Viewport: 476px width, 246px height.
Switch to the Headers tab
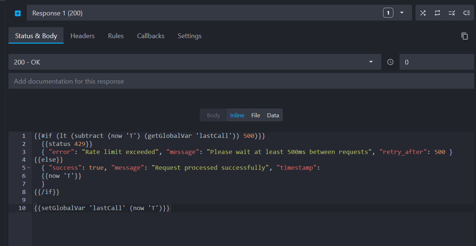[x=82, y=36]
